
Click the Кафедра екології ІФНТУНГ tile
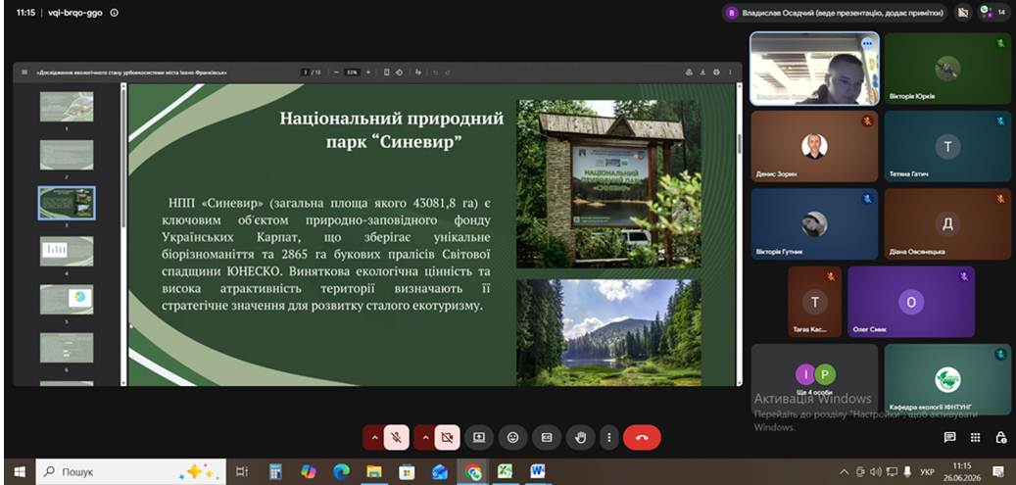[947, 380]
